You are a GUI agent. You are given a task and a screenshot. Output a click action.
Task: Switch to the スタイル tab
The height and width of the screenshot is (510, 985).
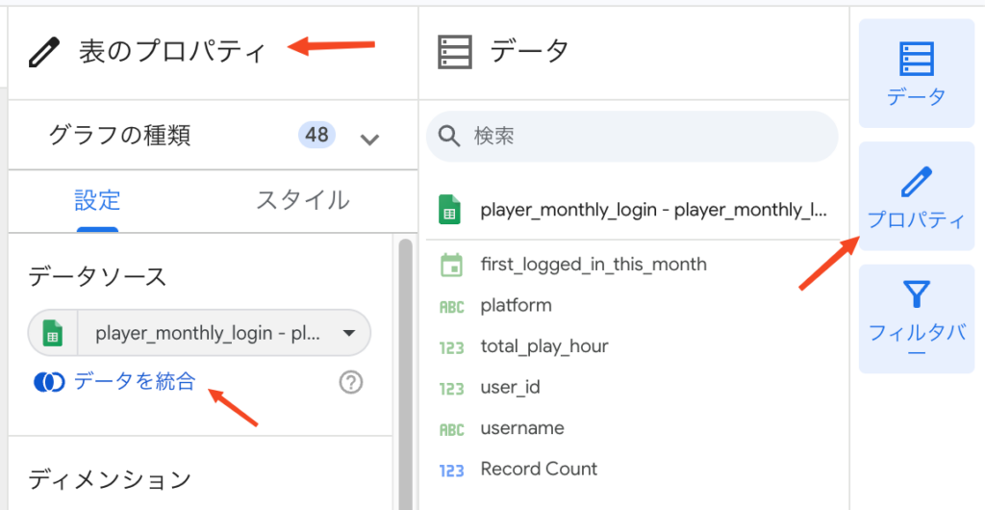(302, 200)
